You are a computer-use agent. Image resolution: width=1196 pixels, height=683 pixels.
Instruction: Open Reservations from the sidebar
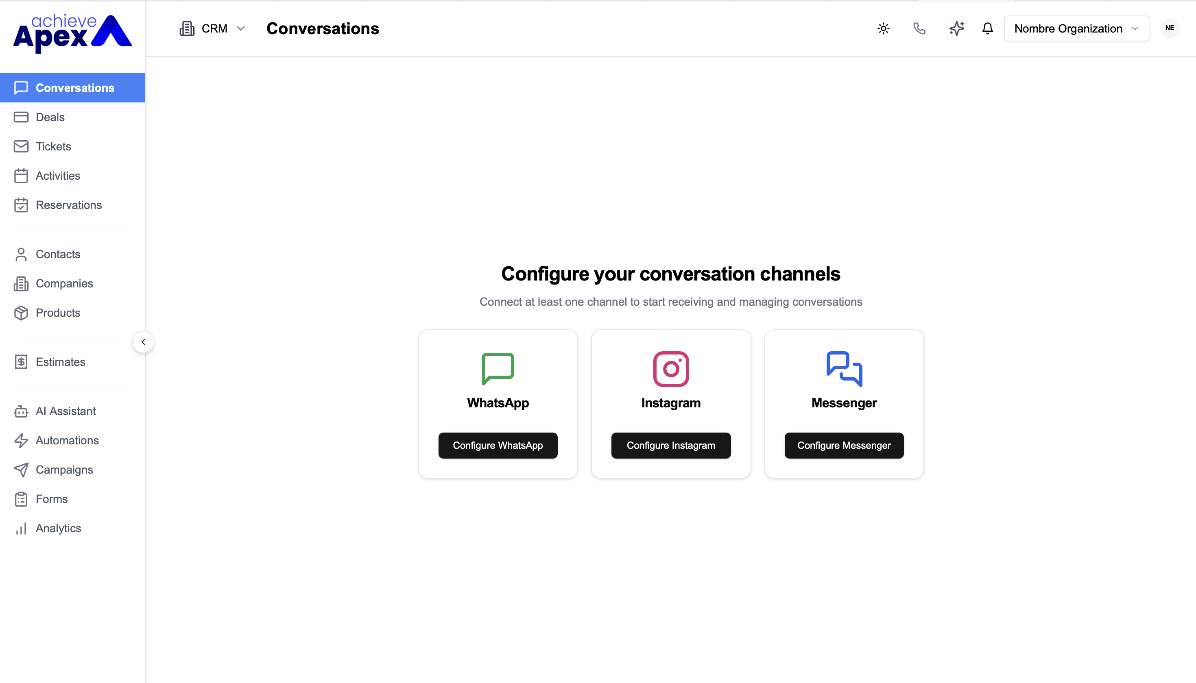click(72, 205)
